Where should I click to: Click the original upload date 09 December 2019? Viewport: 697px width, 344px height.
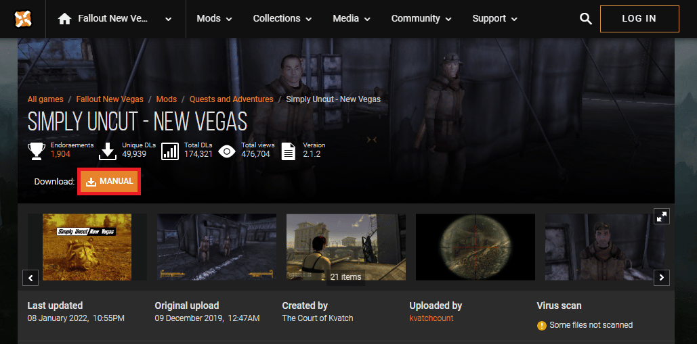[207, 318]
